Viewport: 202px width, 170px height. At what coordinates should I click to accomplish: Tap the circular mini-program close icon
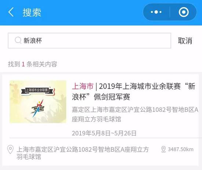pyautogui.click(x=184, y=12)
